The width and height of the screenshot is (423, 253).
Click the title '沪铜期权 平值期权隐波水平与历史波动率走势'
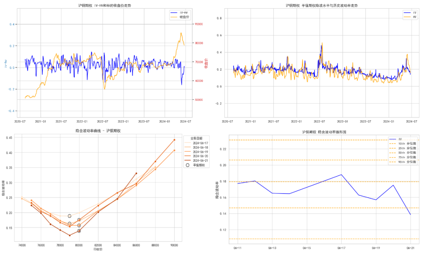coord(322,5)
